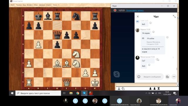This screenshot has width=188, height=106.
Task: Open File Explorer from the taskbar
Action: [x=71, y=93]
